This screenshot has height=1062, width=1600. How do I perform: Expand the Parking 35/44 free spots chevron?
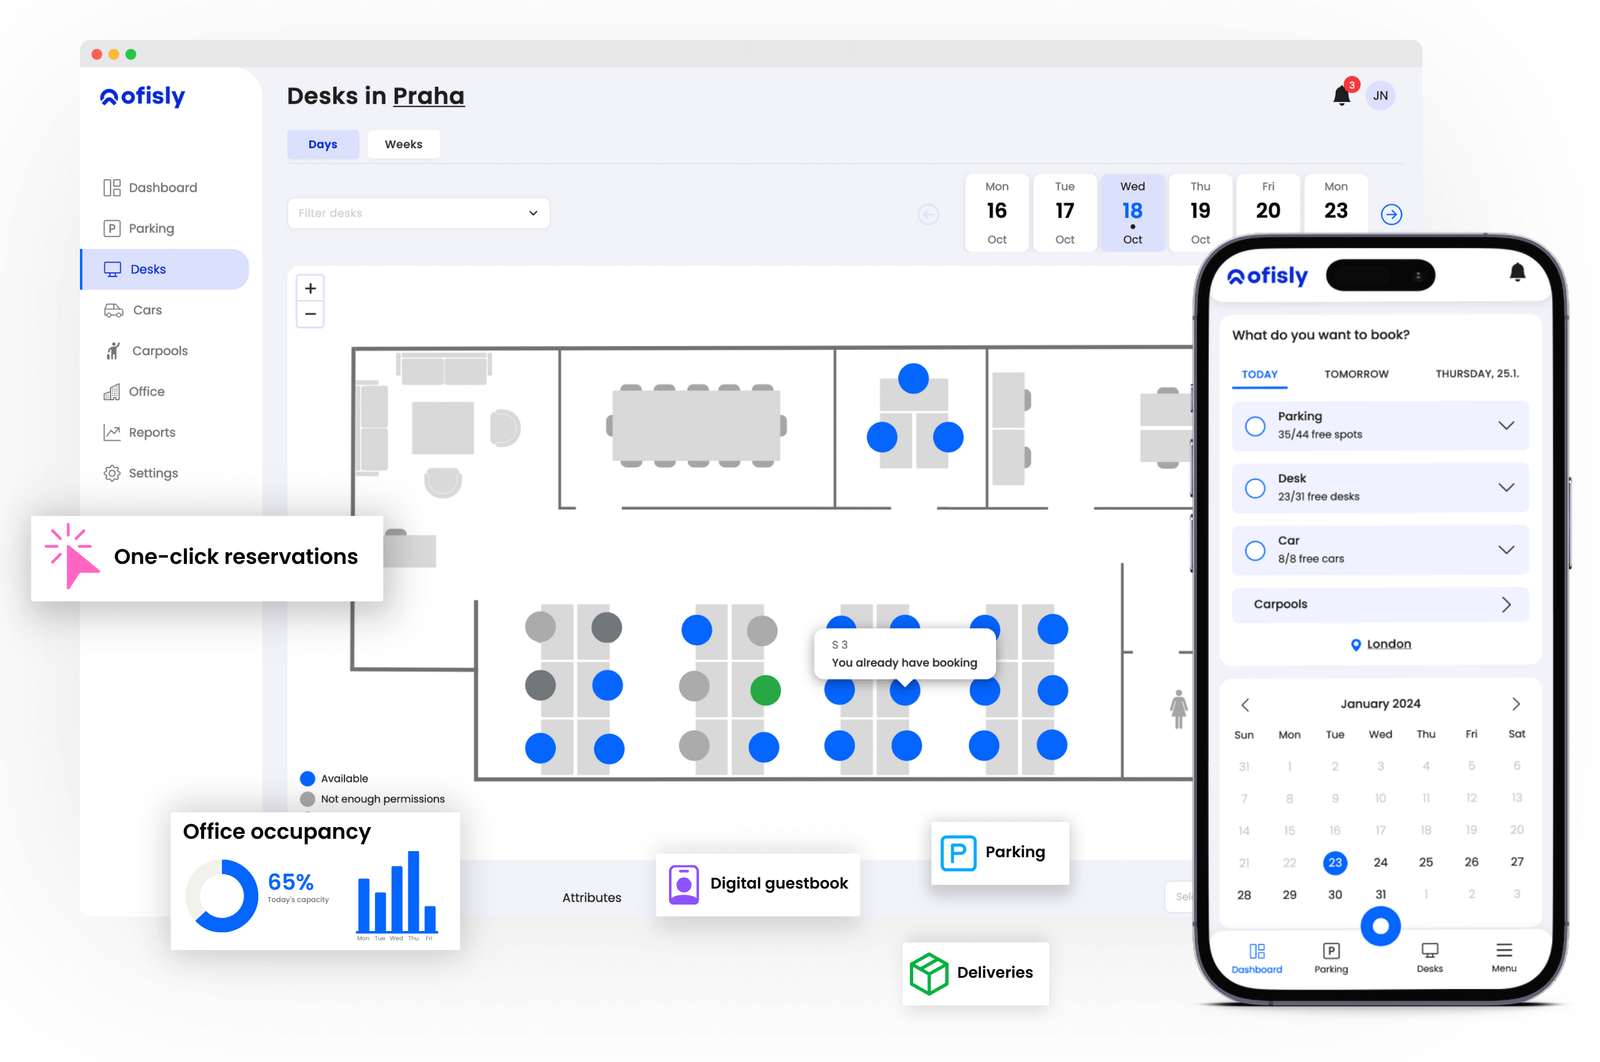tap(1505, 426)
